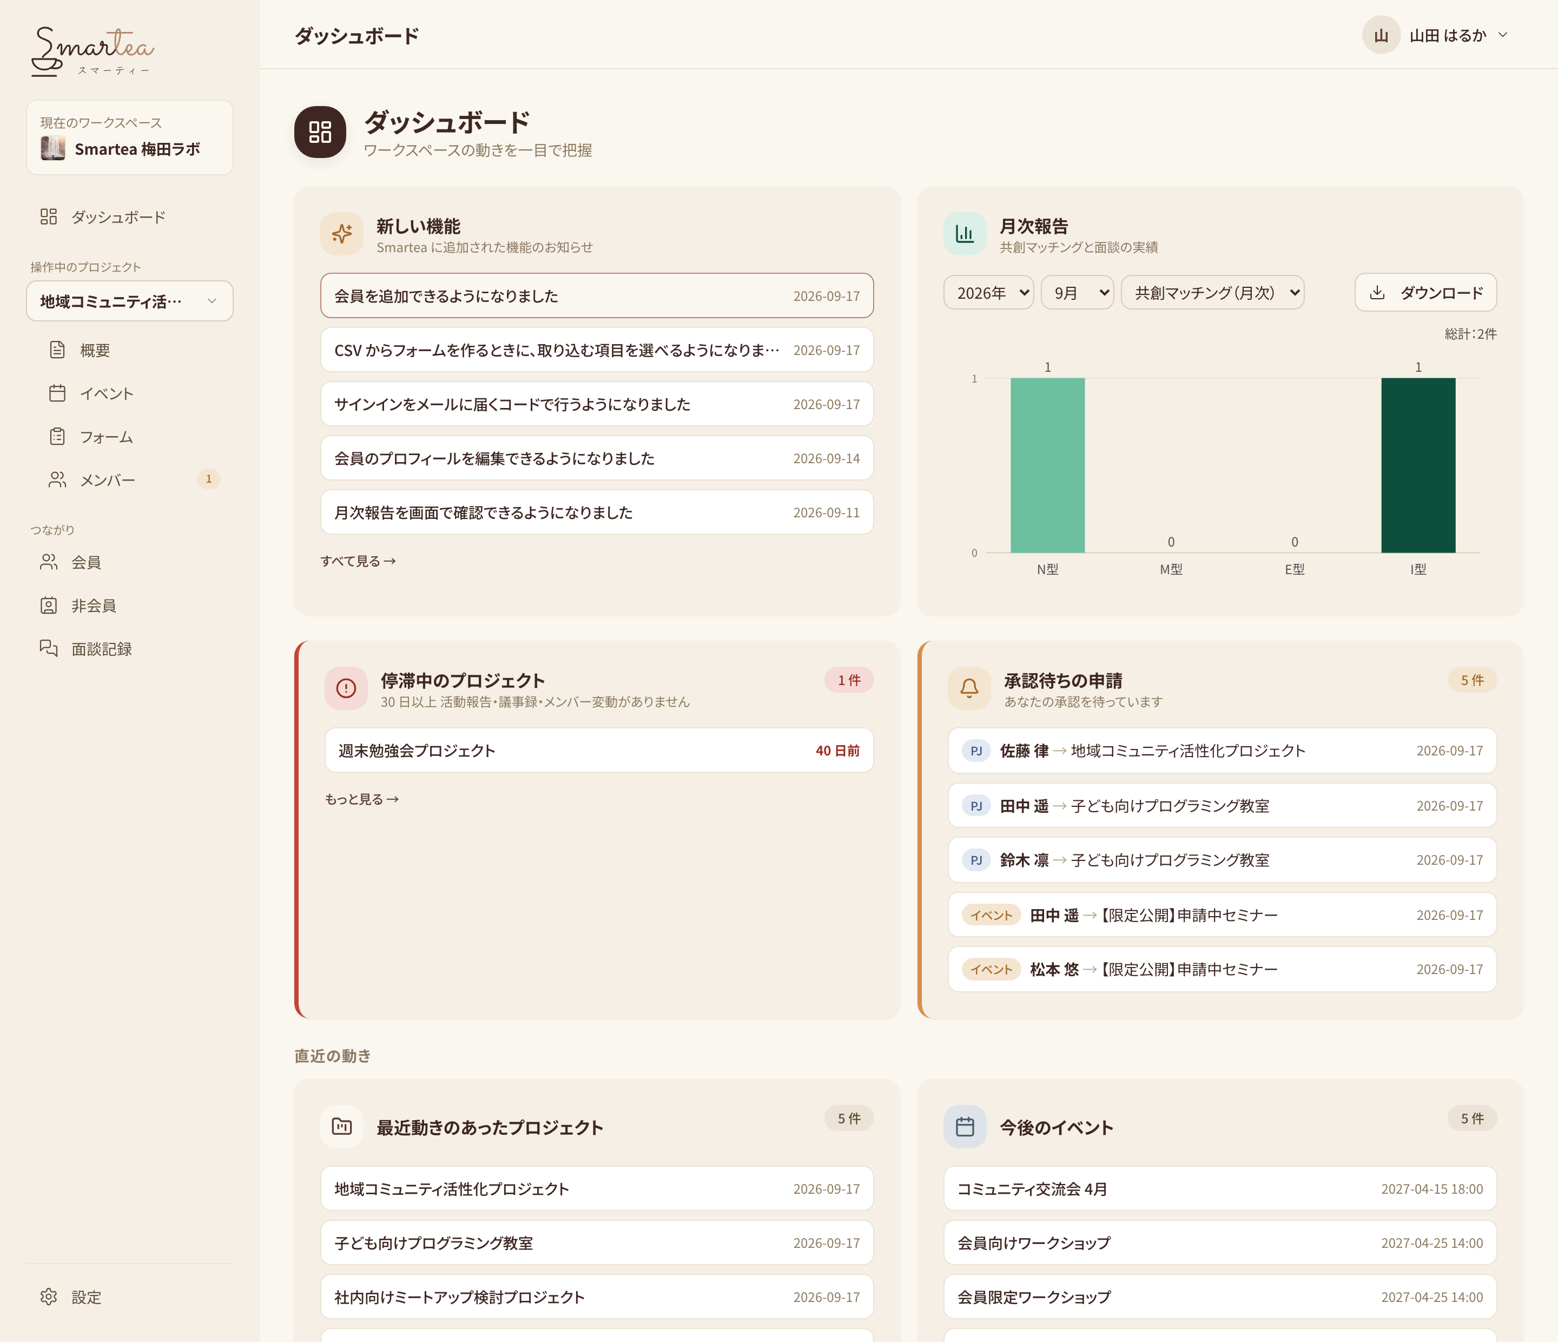Click the すべて見る link
1558x1342 pixels.
click(358, 561)
